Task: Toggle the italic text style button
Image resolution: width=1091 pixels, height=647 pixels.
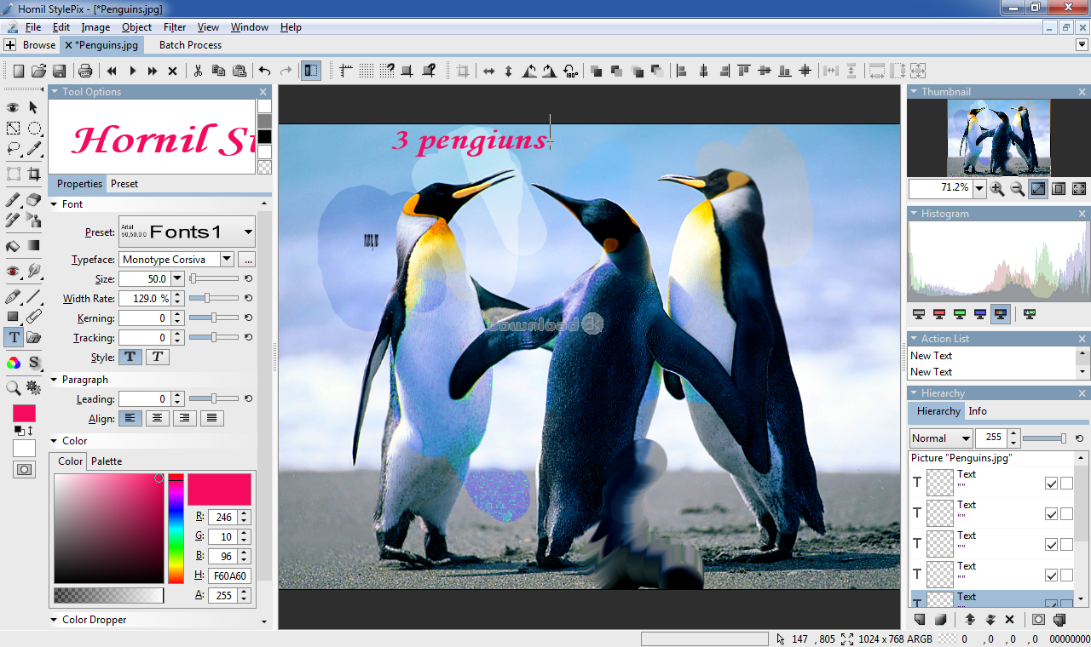Action: point(157,358)
